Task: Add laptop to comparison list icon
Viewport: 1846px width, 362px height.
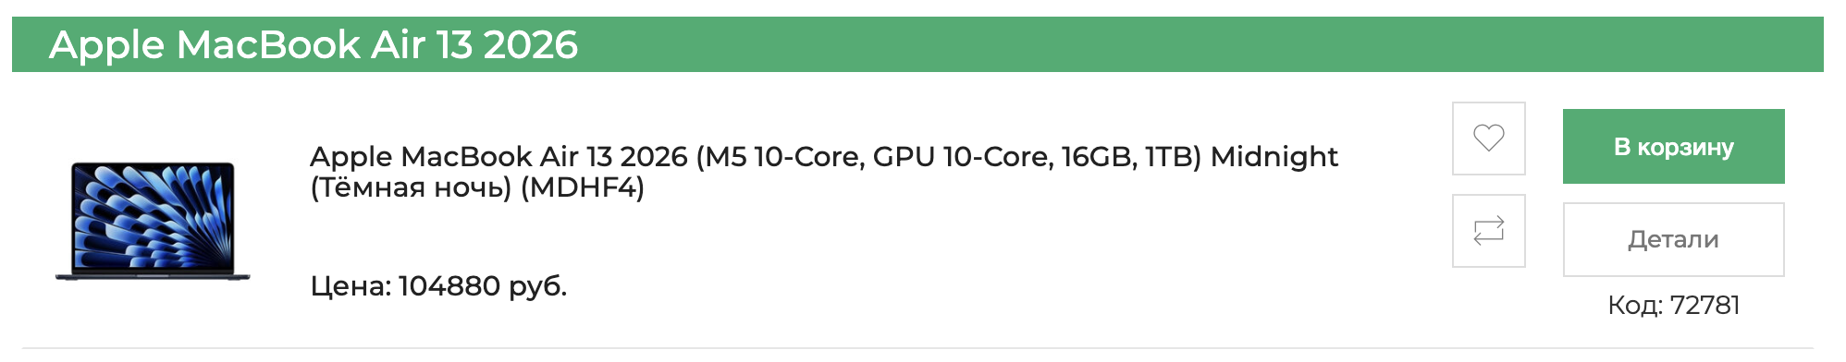Action: [1488, 231]
